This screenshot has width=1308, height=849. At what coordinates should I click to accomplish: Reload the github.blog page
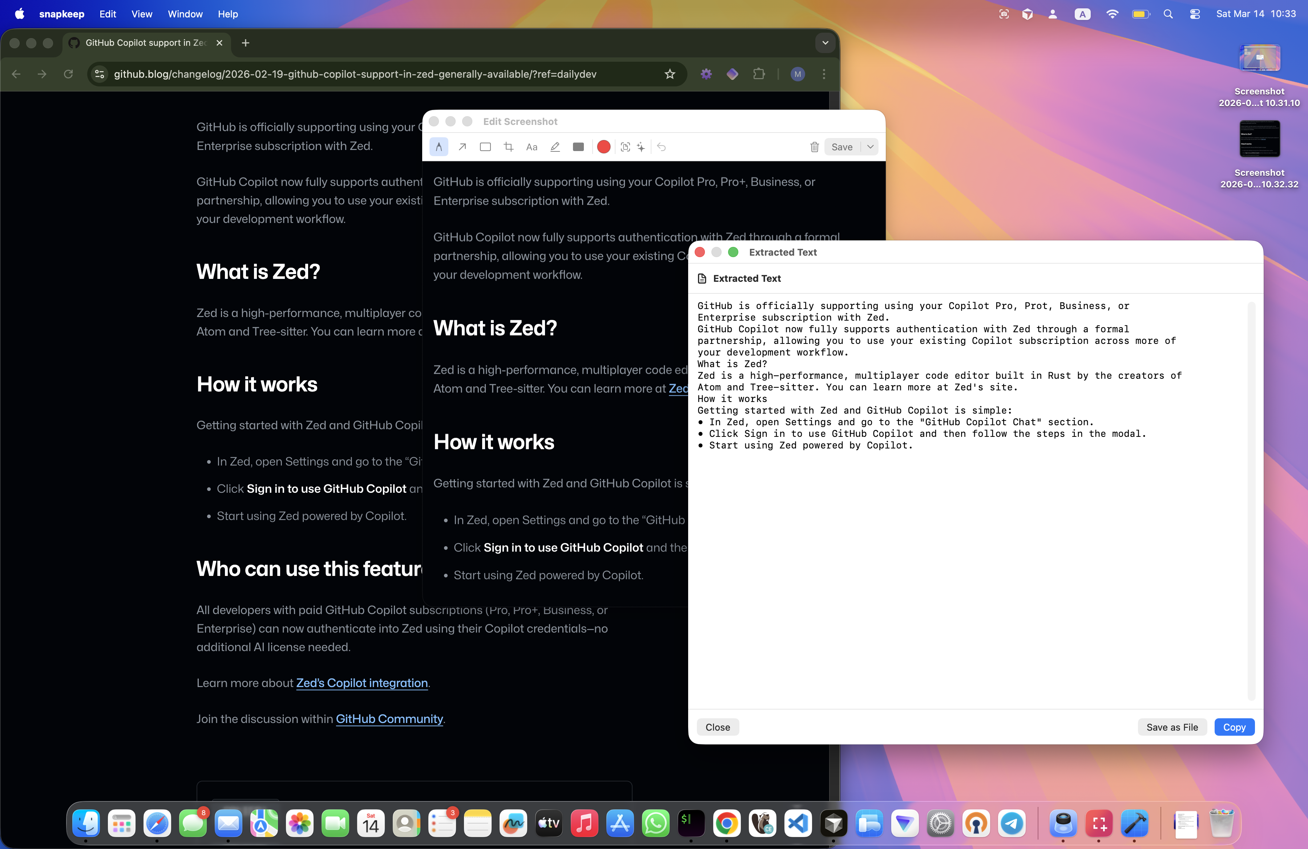click(68, 74)
